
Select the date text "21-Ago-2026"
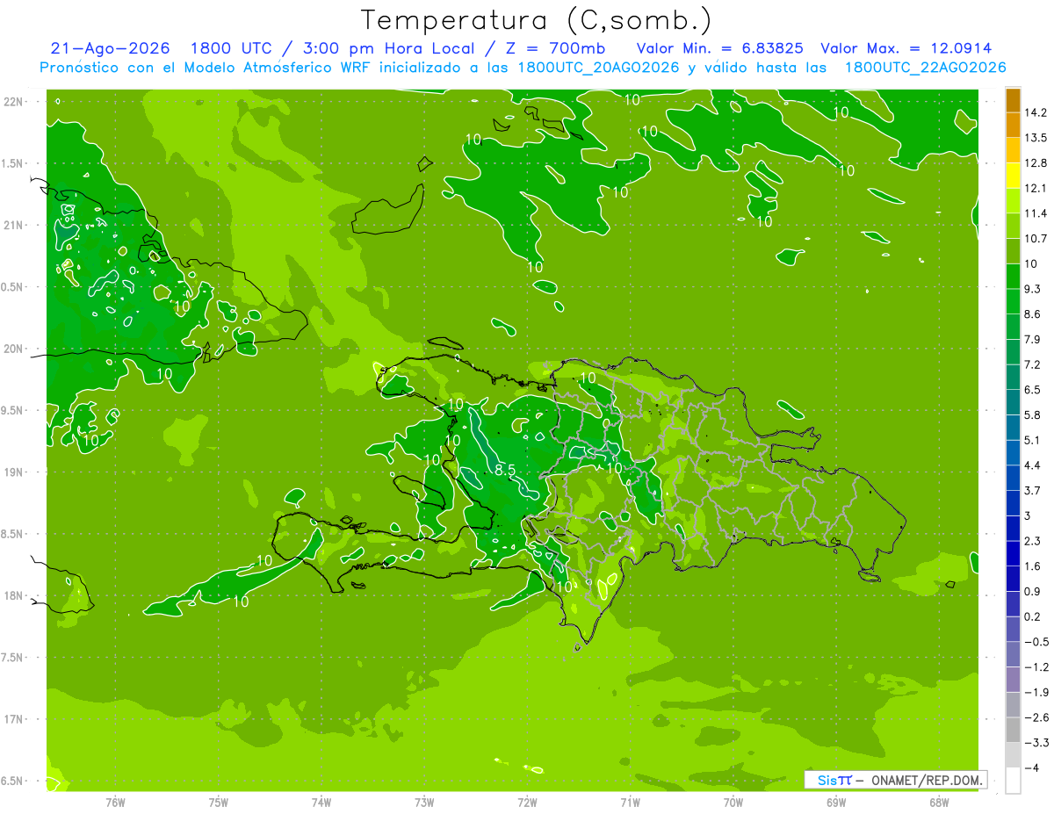pyautogui.click(x=110, y=48)
